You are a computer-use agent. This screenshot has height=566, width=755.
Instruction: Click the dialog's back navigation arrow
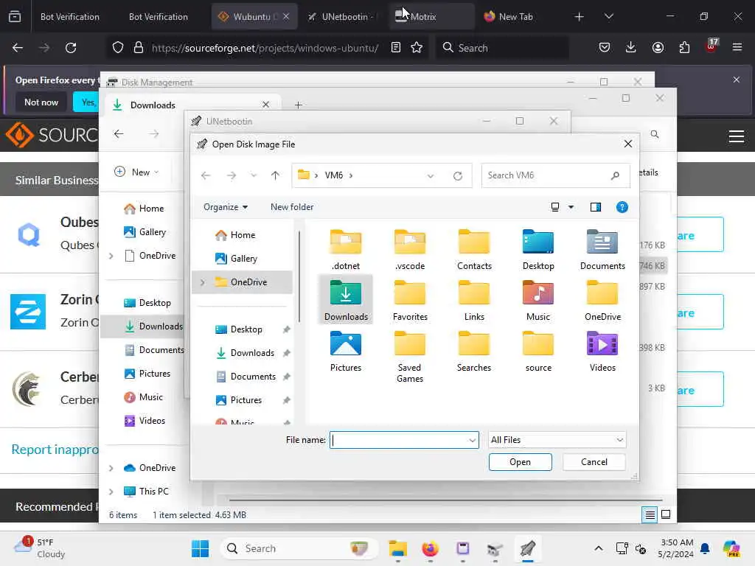(x=206, y=175)
